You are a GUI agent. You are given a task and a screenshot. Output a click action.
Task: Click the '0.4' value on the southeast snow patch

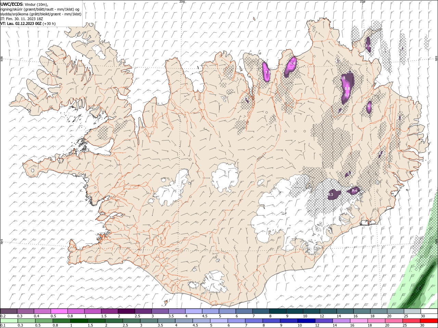tap(355, 190)
